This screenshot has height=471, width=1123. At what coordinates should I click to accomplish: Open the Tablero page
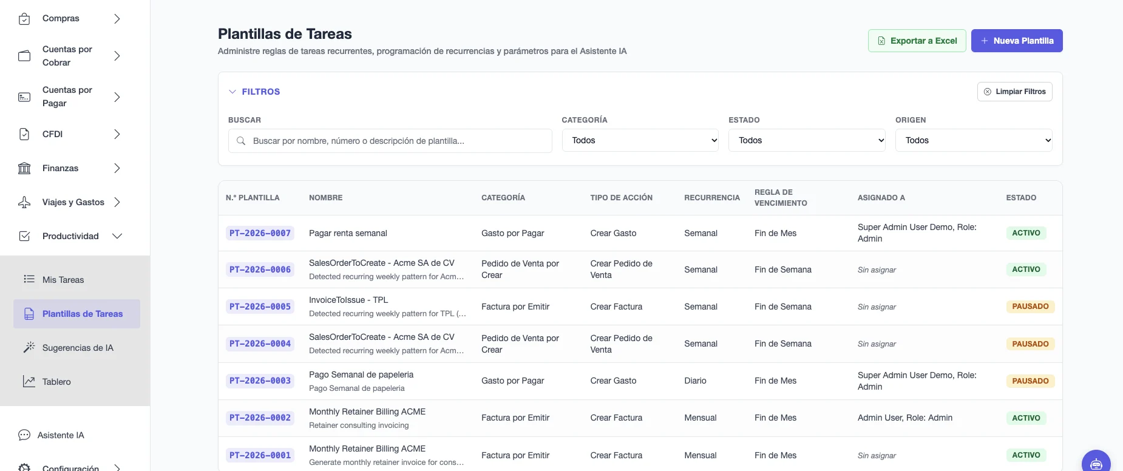(x=75, y=382)
